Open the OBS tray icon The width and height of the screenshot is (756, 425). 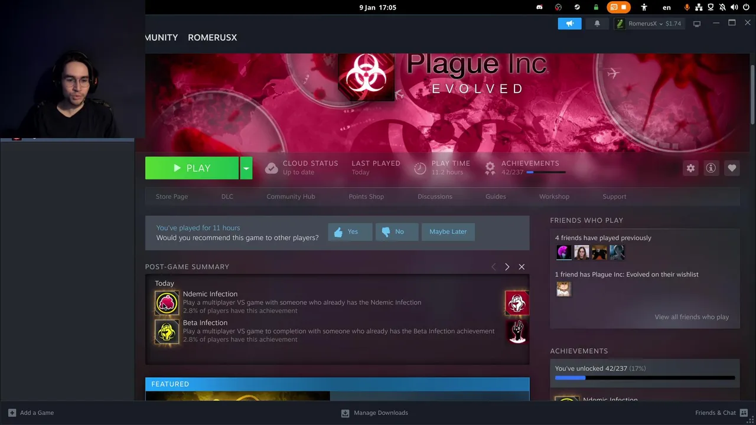(x=558, y=8)
